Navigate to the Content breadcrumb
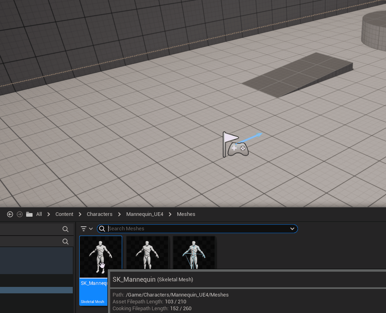 pos(64,214)
